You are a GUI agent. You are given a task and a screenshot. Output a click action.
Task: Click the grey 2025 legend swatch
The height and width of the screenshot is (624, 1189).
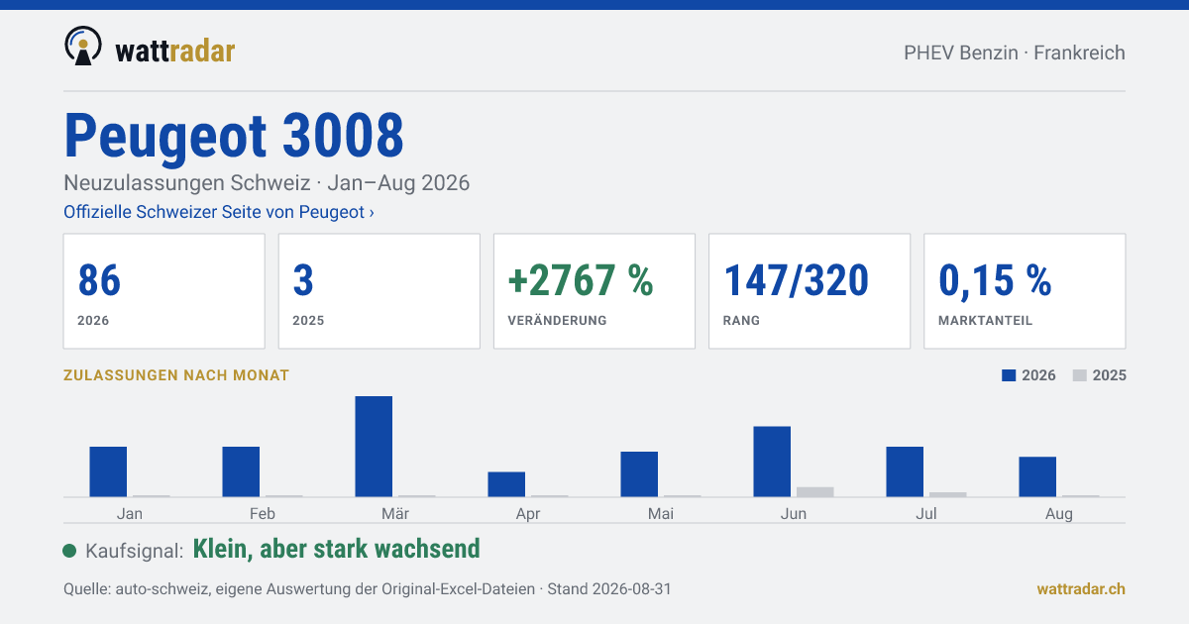(1081, 375)
